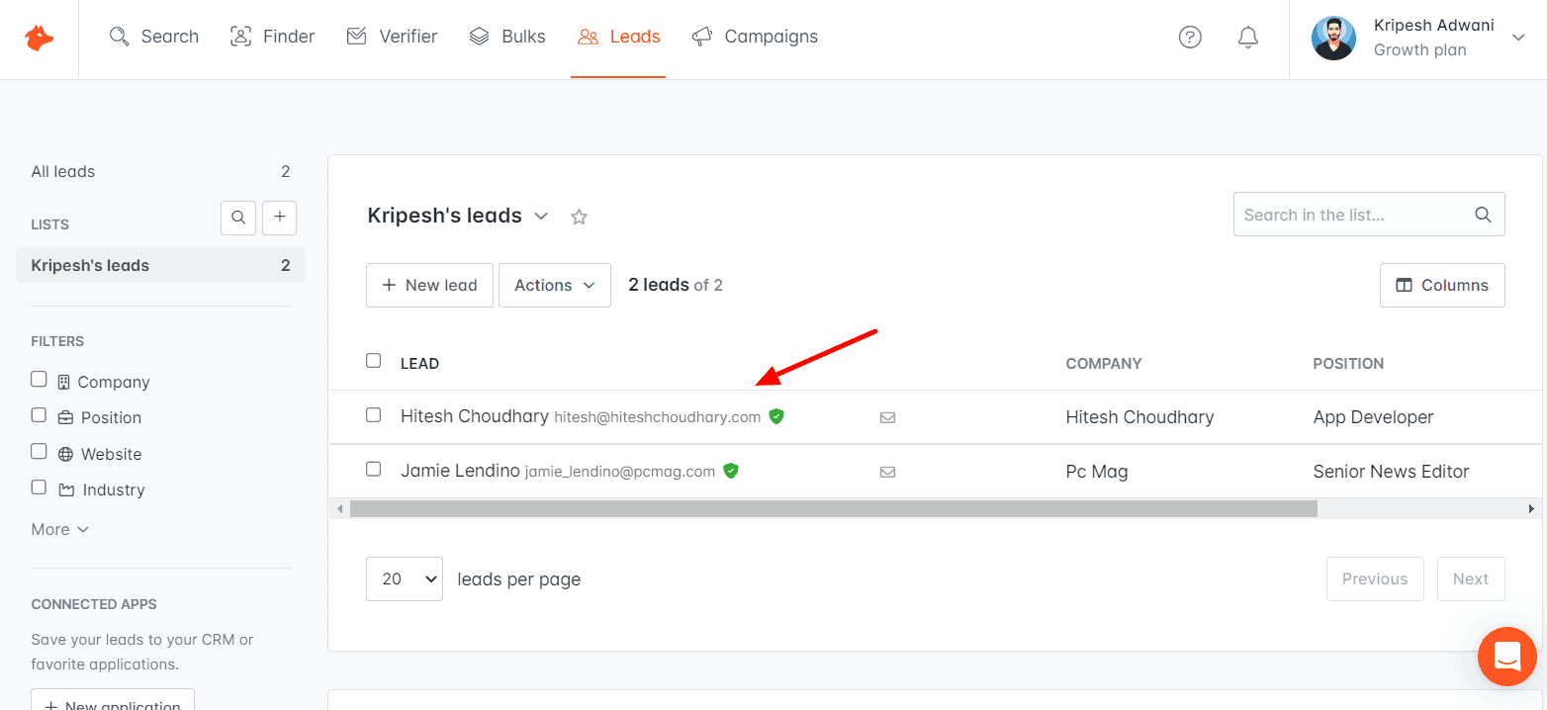The image size is (1547, 710).
Task: Expand the Actions dropdown
Action: (554, 285)
